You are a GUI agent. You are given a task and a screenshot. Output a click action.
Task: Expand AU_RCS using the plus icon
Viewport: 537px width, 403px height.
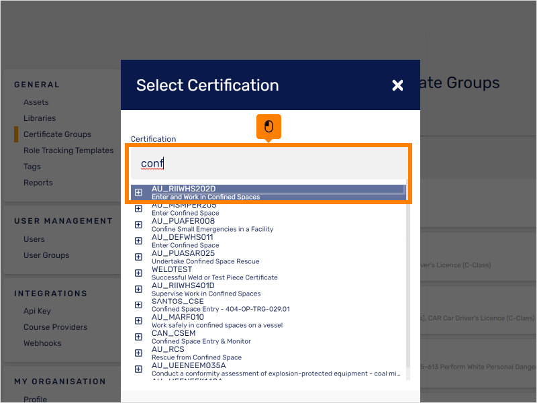tap(138, 353)
